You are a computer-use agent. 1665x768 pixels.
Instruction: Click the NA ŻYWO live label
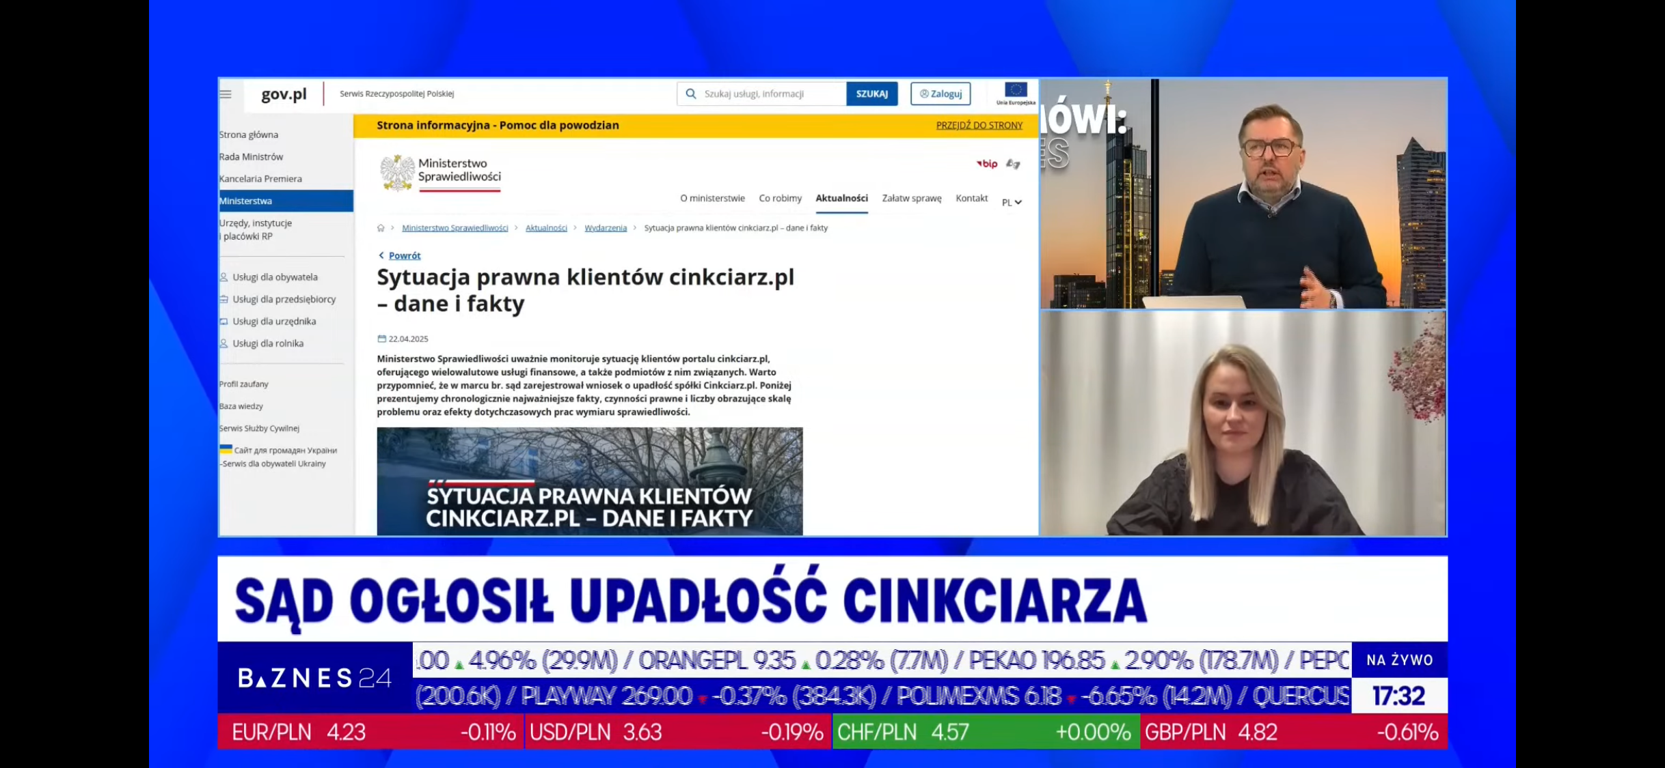coord(1400,660)
